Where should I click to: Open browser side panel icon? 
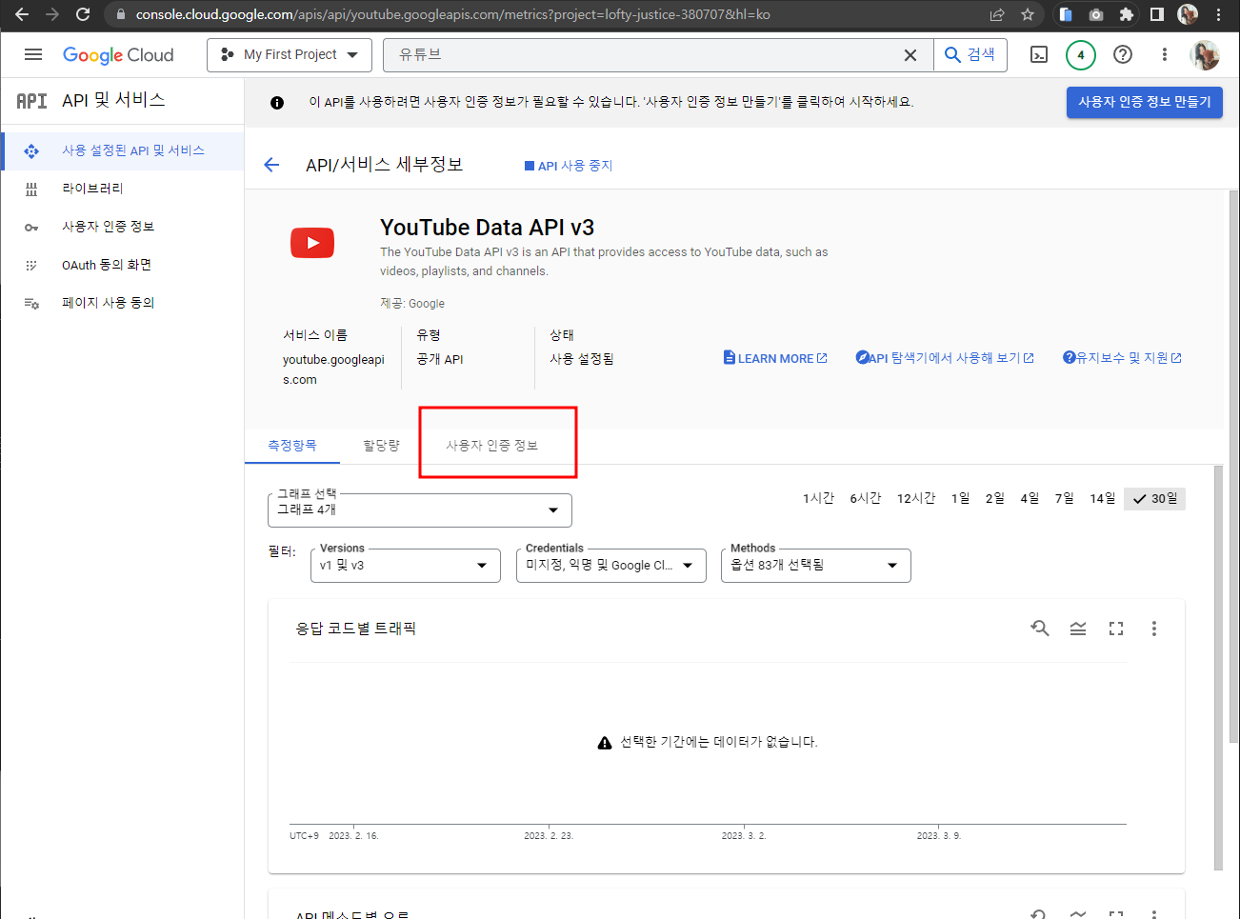coord(1157,14)
